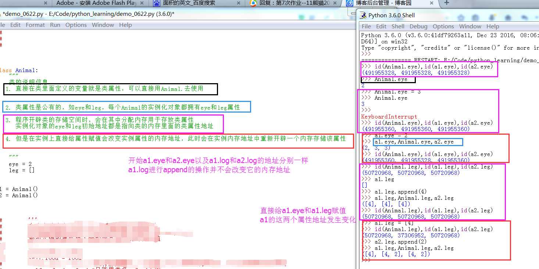Click the 'lass Animal:' class definition line
This screenshot has height=269, width=539.
[19, 70]
